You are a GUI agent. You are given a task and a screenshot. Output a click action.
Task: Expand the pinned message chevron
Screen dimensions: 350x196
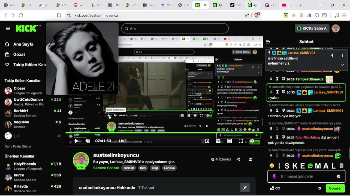(x=343, y=65)
